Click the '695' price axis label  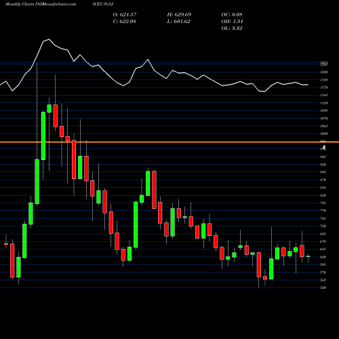(x=323, y=234)
